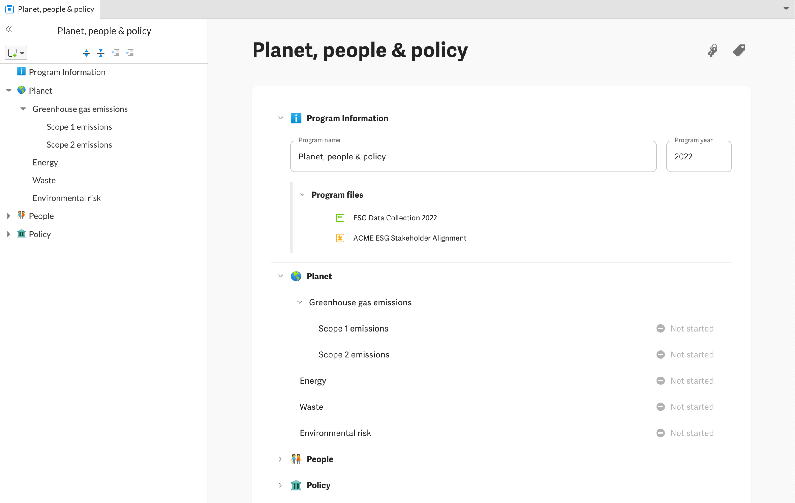Open the ESG Data Collection 2022 file

(395, 218)
